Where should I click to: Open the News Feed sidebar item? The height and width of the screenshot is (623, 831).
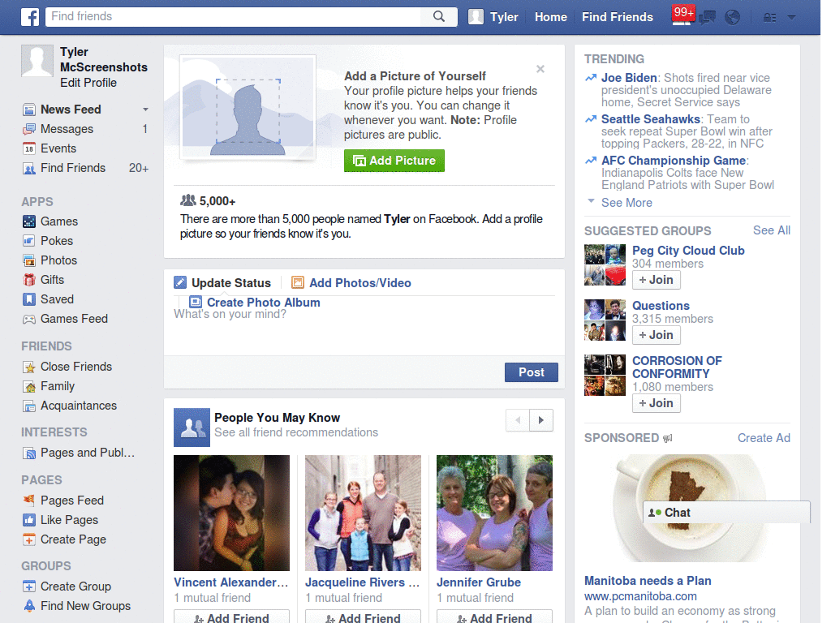tap(71, 110)
